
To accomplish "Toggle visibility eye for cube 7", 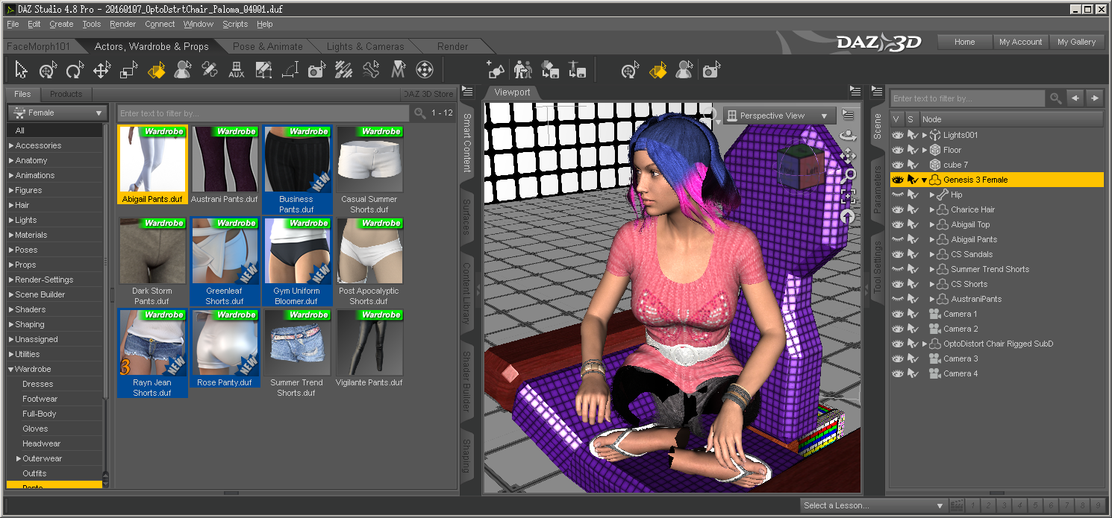I will (898, 165).
